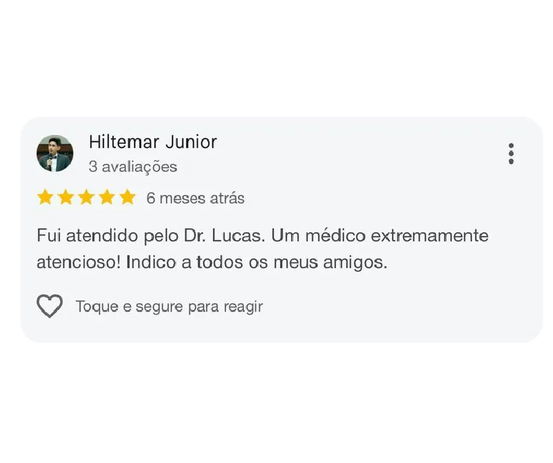Open the 3 avaliações link
Image resolution: width=553 pixels, height=463 pixels.
[132, 167]
